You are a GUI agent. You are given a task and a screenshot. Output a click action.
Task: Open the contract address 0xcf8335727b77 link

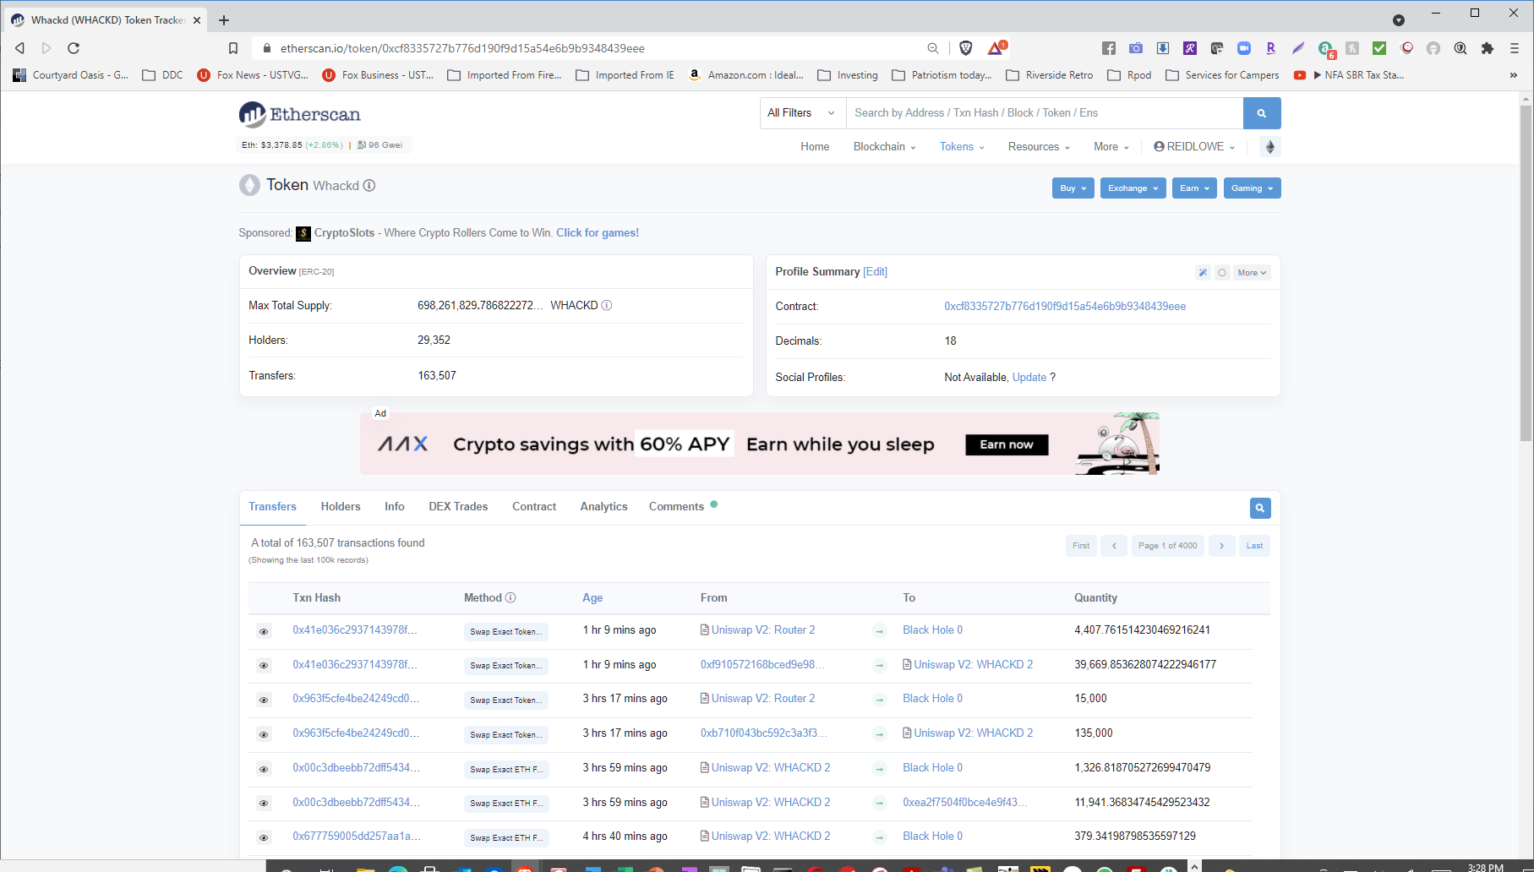1065,307
